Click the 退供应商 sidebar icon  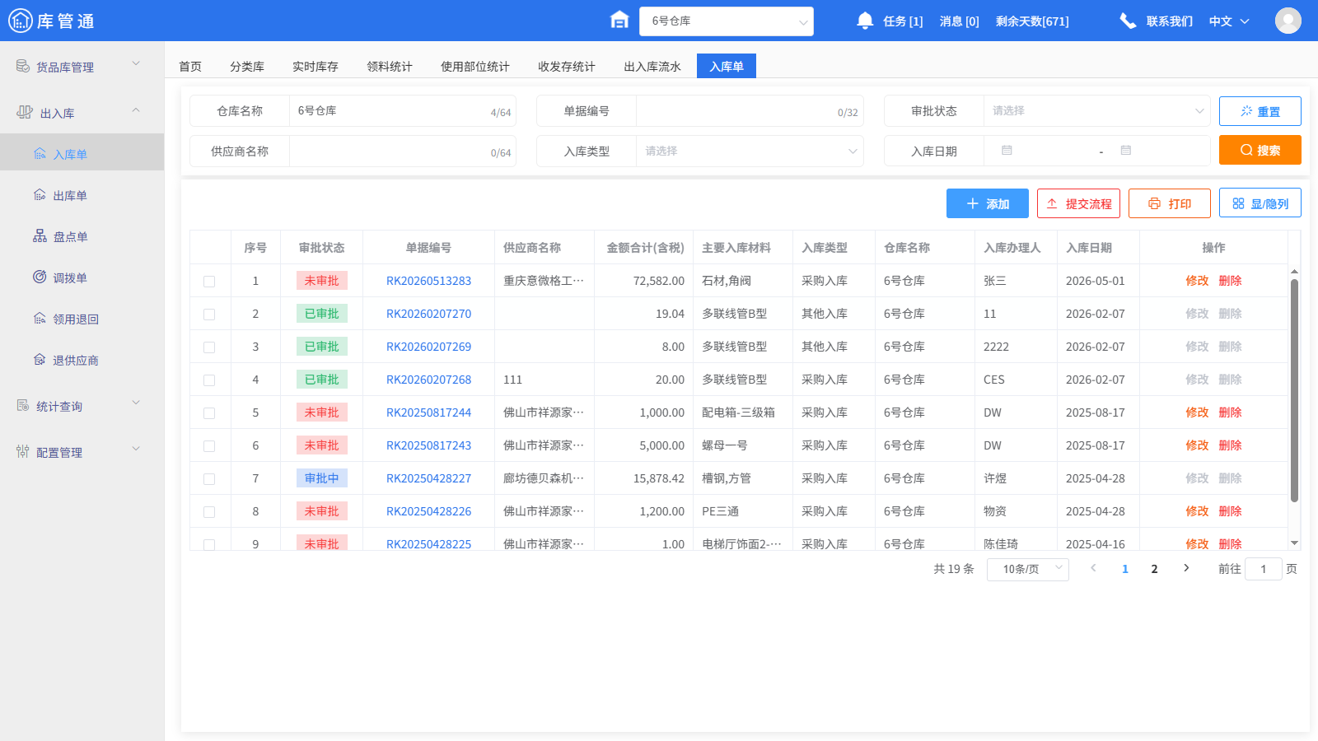pos(40,360)
